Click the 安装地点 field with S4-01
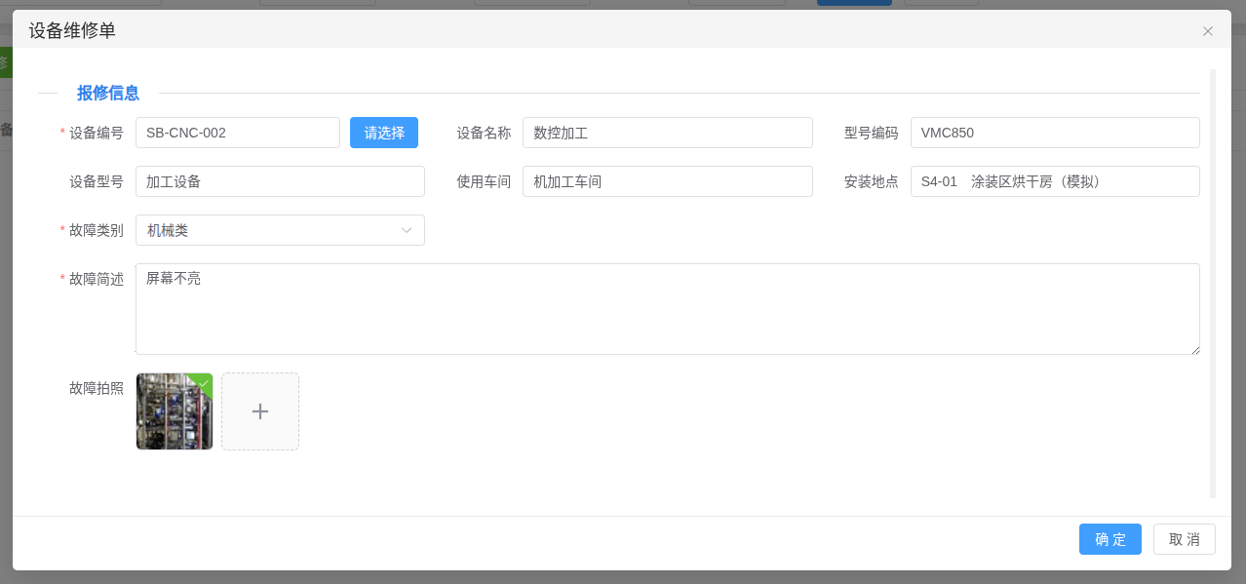 [1055, 181]
